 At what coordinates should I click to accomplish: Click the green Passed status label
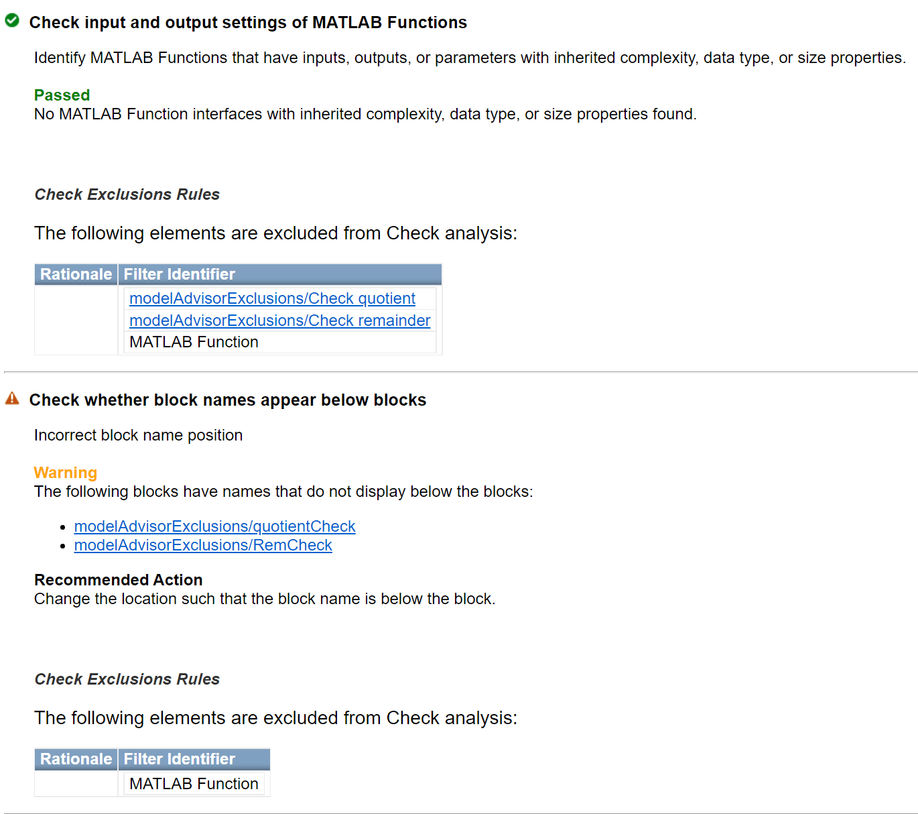point(62,95)
